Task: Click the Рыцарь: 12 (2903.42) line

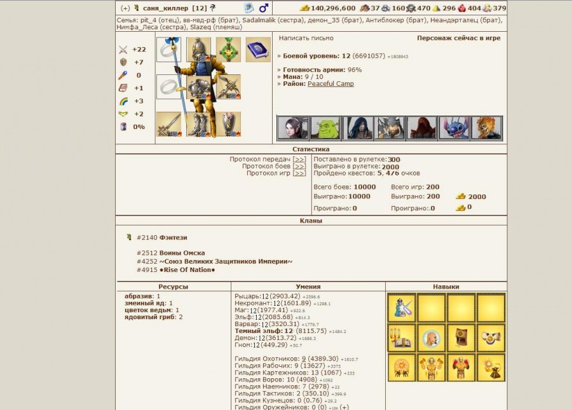Action: coord(277,296)
